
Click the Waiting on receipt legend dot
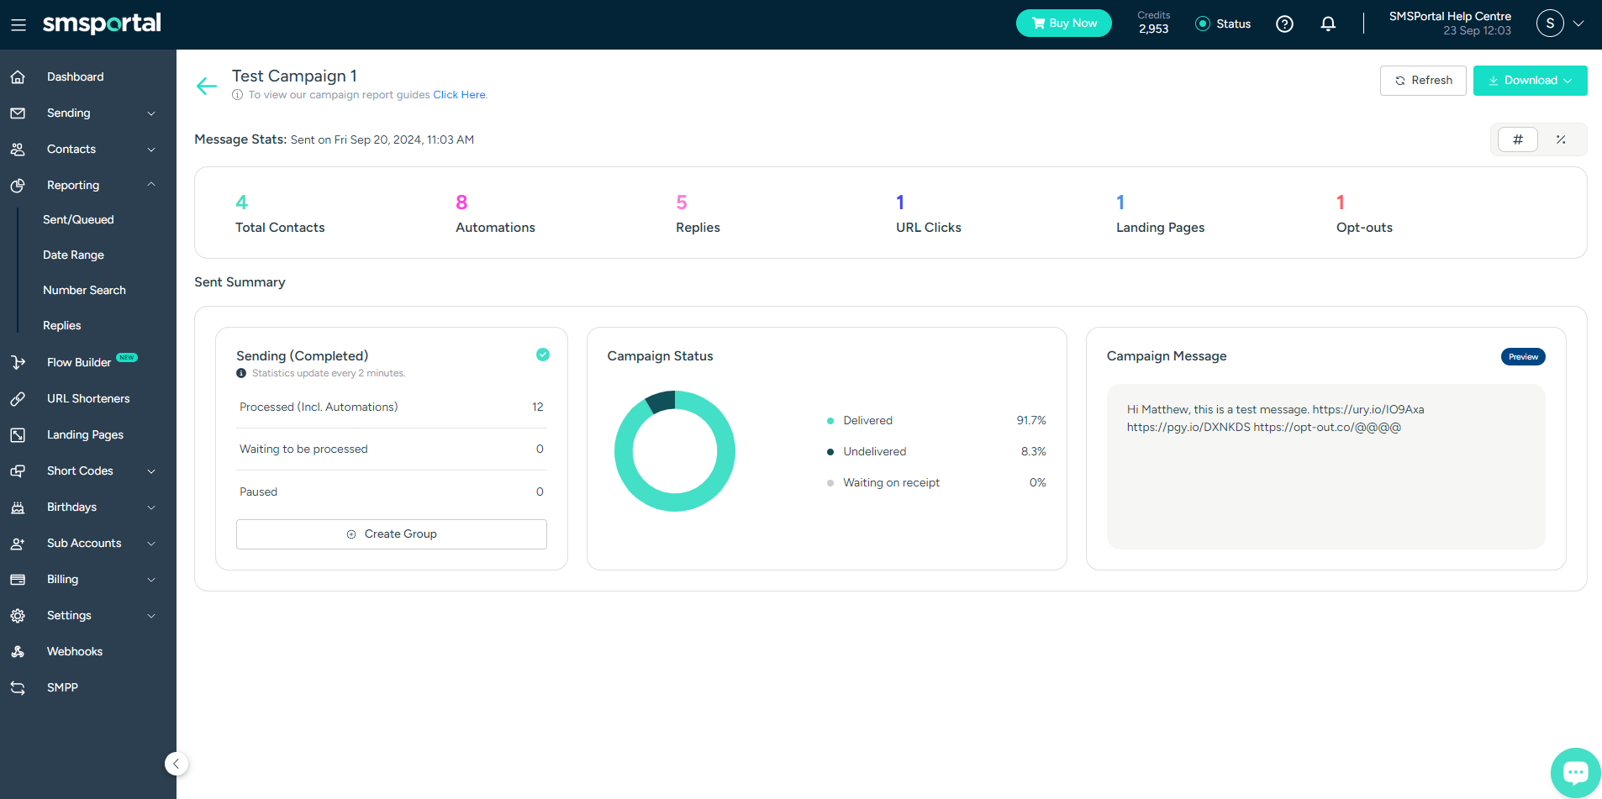(830, 483)
